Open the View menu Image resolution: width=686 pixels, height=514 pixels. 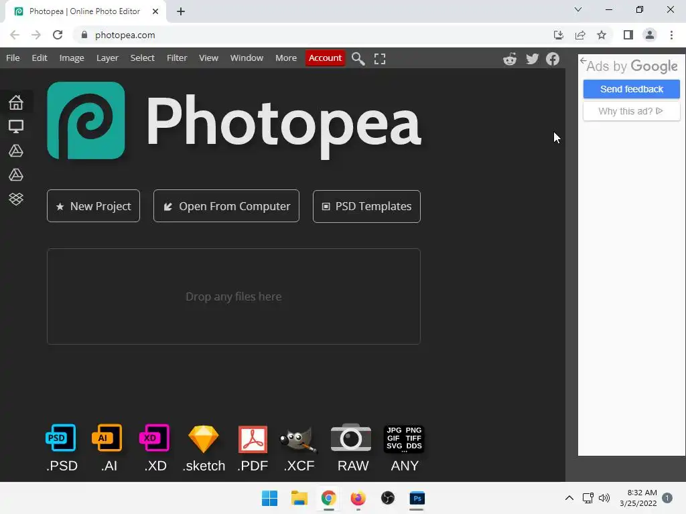pos(209,58)
